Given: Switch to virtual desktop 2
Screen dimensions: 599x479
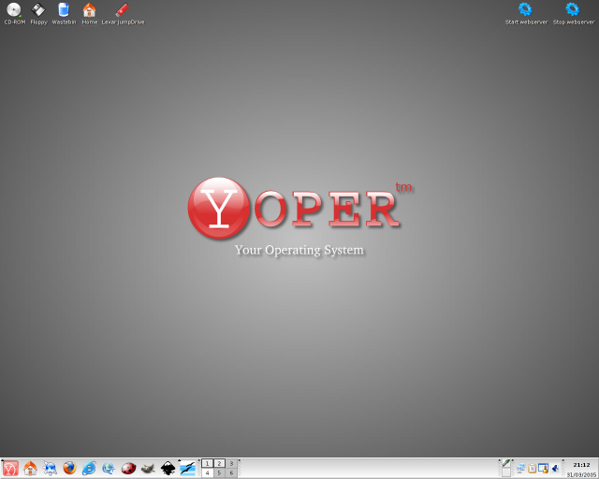Looking at the screenshot, I should tap(219, 463).
